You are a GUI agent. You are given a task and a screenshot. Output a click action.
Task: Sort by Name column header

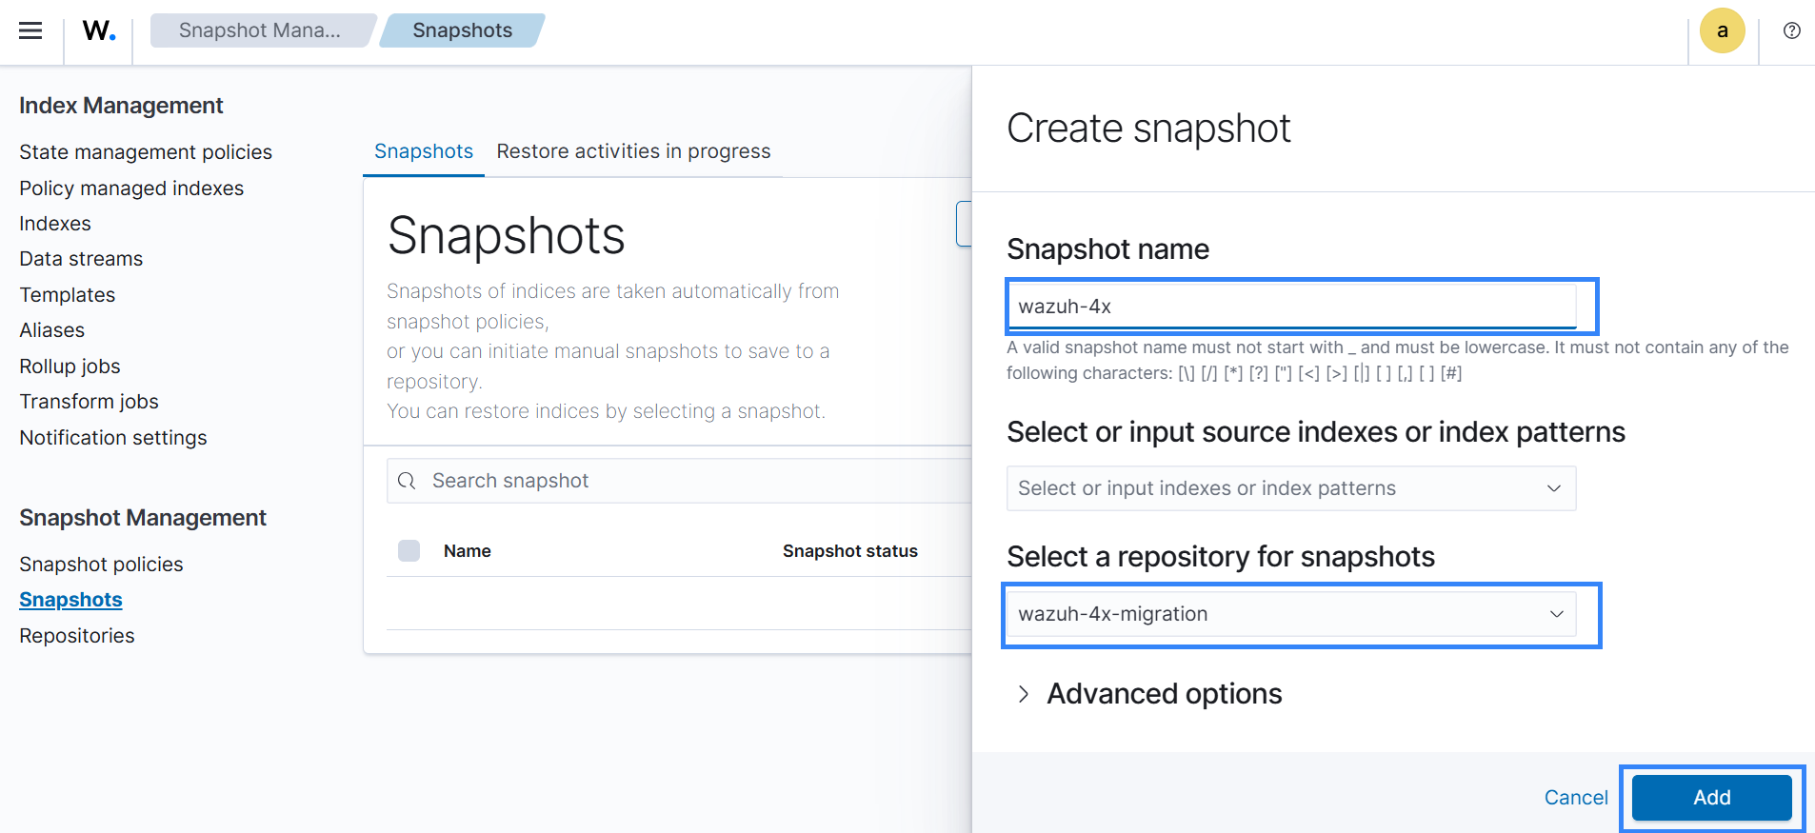[x=468, y=551]
